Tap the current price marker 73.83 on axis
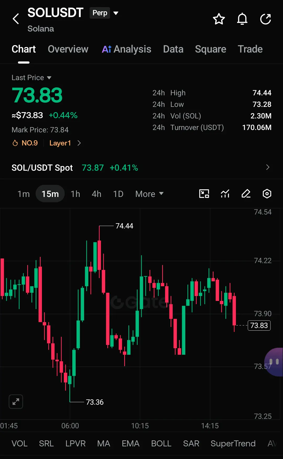The height and width of the screenshot is (459, 283). tap(259, 326)
